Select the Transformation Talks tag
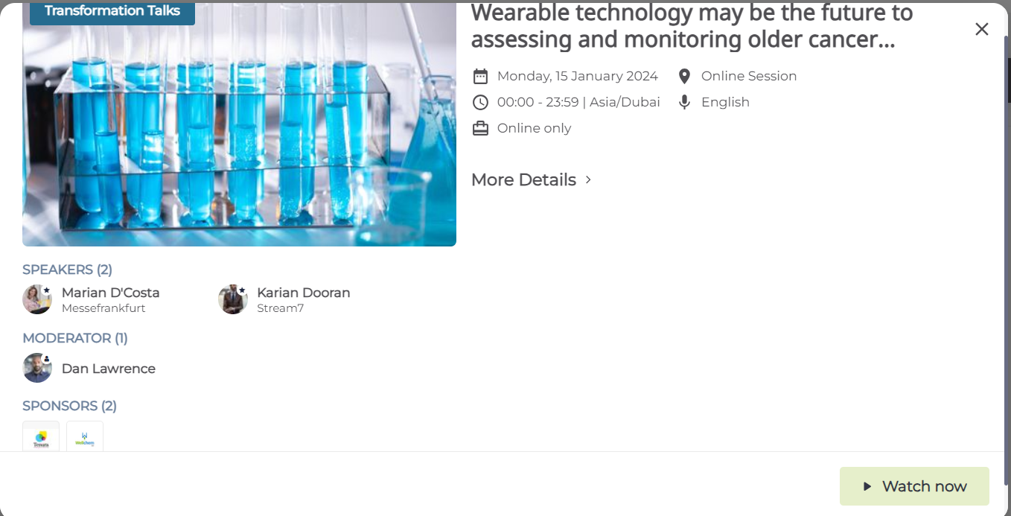 pos(112,12)
